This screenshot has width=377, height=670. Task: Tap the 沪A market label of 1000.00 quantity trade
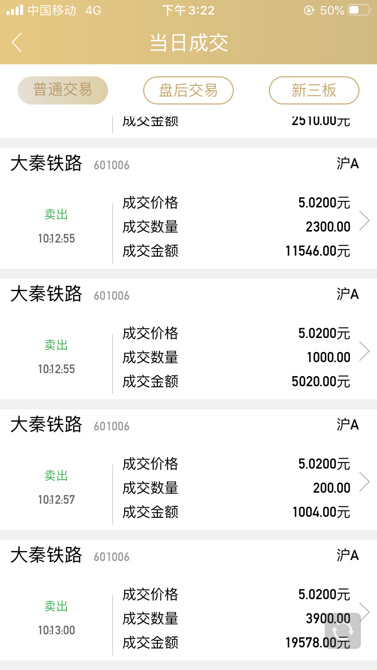pos(347,294)
